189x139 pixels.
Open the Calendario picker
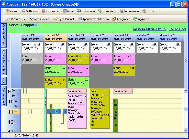[x=86, y=11]
